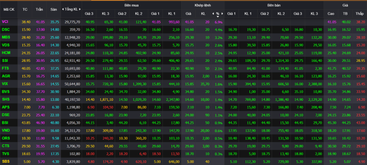Open TVS stock symbol
This screenshot has width=367, height=165.
(x=6, y=154)
